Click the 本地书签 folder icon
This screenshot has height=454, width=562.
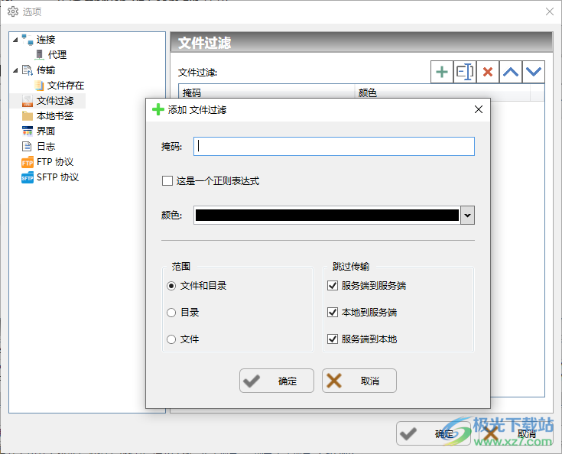point(28,116)
